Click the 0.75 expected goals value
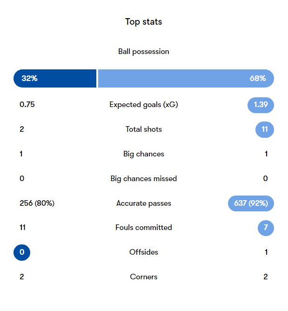Viewport: 288px width, 311px height. 27,105
